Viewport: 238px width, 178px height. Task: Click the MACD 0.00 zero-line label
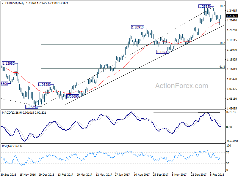pyautogui.click(x=229, y=127)
